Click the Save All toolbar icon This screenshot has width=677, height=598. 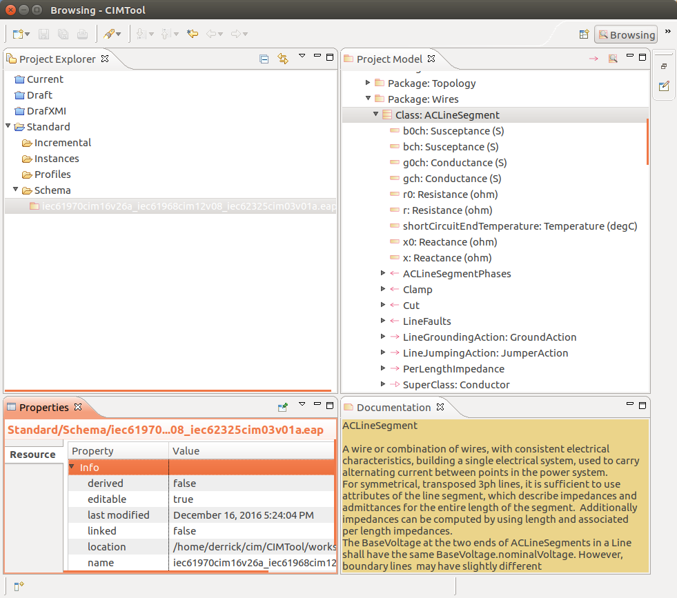tap(63, 34)
